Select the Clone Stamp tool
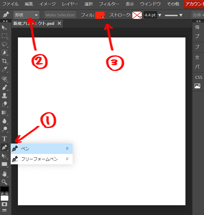This screenshot has height=215, width=204. [4, 96]
